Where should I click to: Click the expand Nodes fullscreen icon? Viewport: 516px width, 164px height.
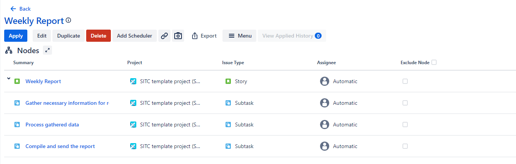coord(47,50)
